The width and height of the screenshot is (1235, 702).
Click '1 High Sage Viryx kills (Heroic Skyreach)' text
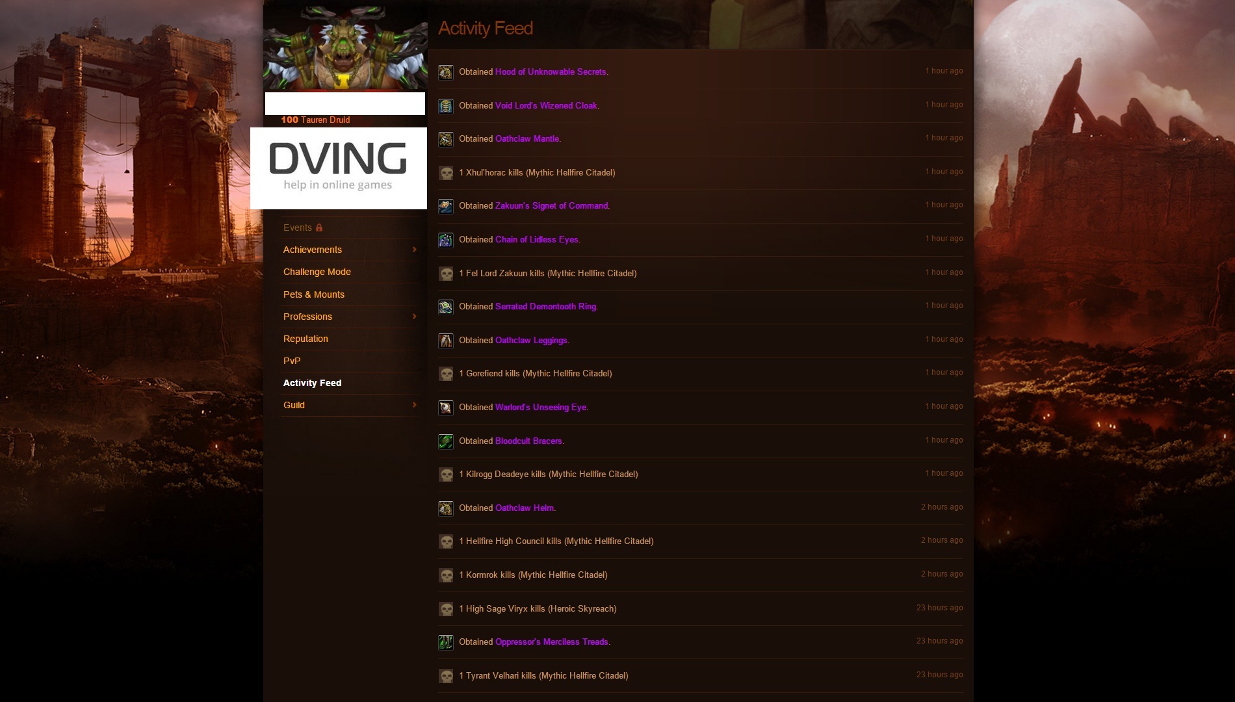pyautogui.click(x=538, y=609)
